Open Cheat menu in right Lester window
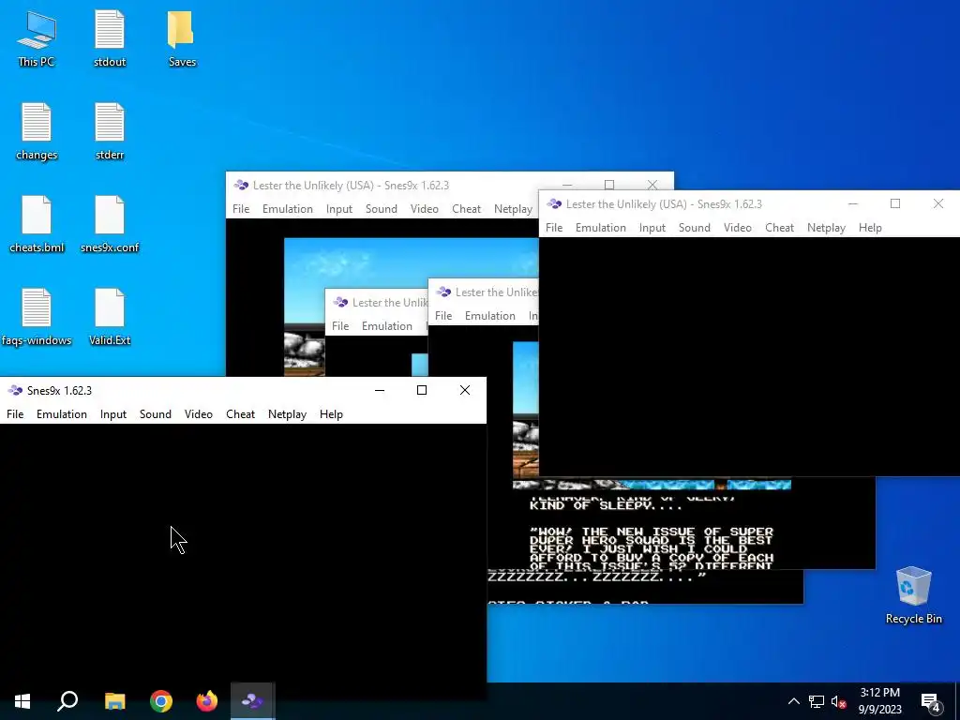Viewport: 960px width, 720px height. point(779,228)
